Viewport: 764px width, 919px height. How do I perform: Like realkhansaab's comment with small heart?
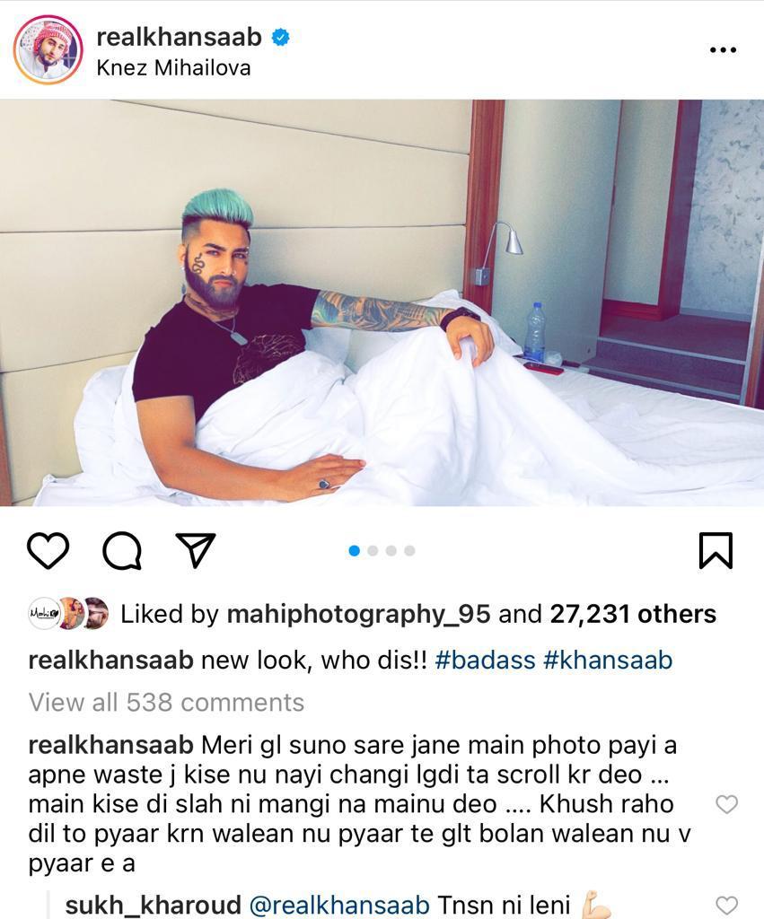click(727, 804)
